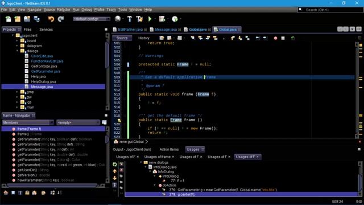Click the New Project toolbar icon
This screenshot has height=205, width=364.
(x=18, y=19)
